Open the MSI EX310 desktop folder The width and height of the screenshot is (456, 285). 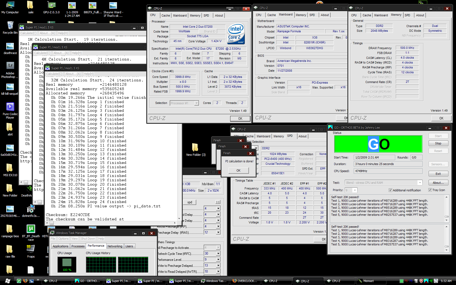10,168
